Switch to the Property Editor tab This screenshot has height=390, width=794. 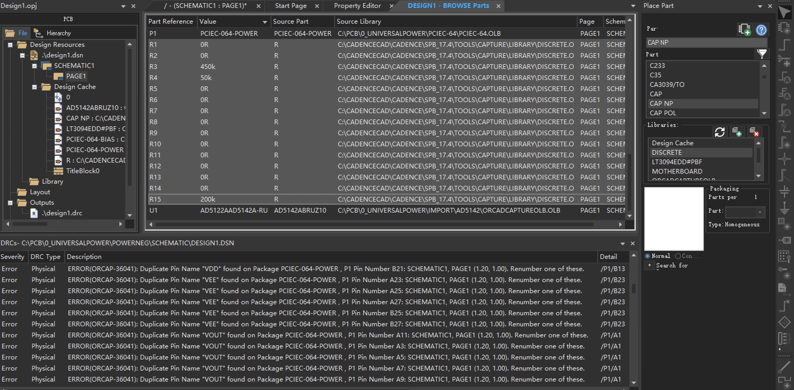(357, 6)
